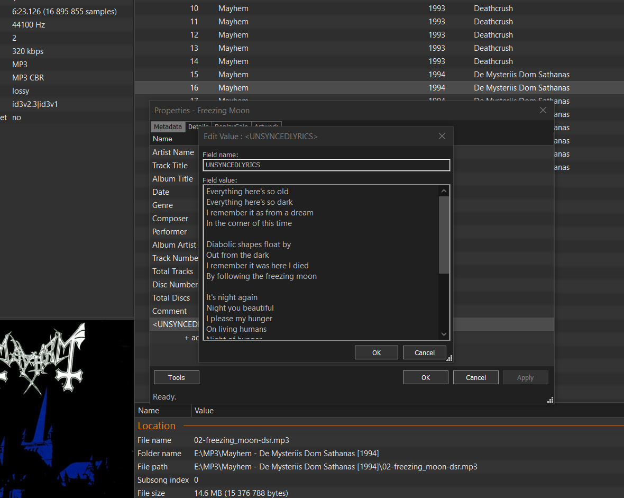Viewport: 624px width, 498px height.
Task: Select the Total Discs field row
Action: pos(175,297)
